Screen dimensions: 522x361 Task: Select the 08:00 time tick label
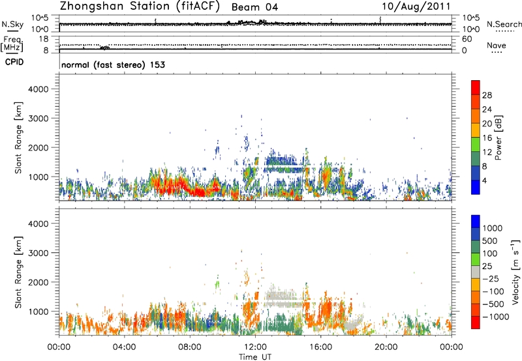pos(190,347)
